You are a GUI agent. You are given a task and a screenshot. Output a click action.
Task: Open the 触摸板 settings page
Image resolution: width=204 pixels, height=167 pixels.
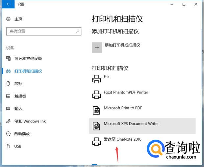20,96
